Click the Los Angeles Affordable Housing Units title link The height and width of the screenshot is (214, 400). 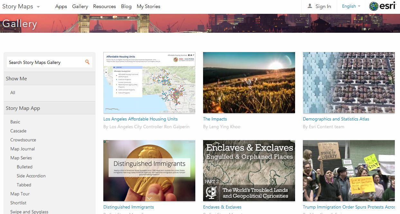(x=140, y=119)
